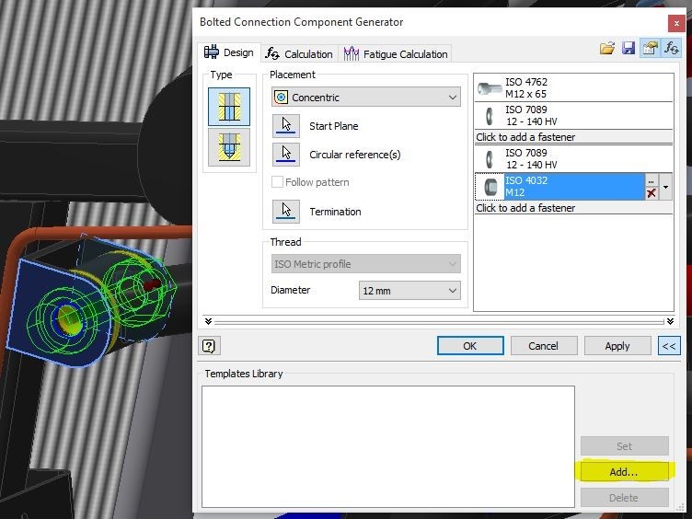Click the upper ISO 7089 washer icon
The width and height of the screenshot is (692, 519).
[490, 116]
